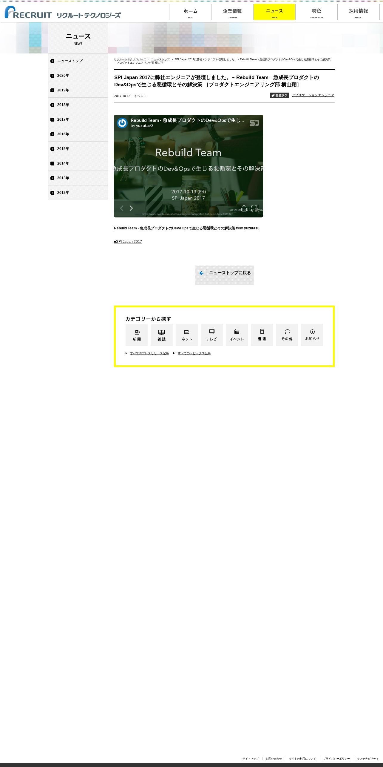383x767 pixels.
Task: Open サステナビリティ footer link
Action: coord(367,759)
